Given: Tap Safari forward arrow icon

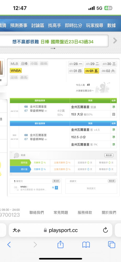Looking at the screenshot, I should point(35,245).
